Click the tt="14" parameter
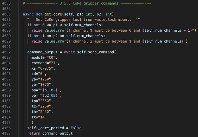The width and height of the screenshot is (198, 137). (39, 117)
